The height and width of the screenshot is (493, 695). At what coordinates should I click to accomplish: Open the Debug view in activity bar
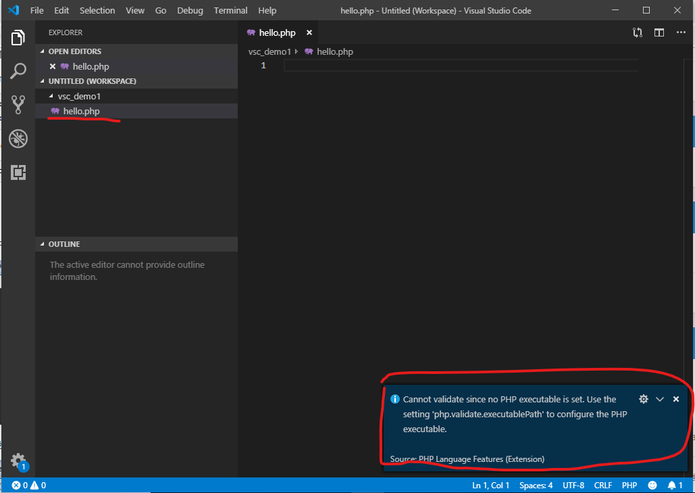18,139
